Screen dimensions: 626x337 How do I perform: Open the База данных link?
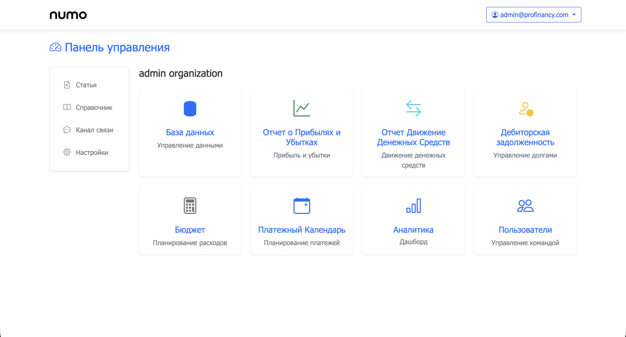pos(190,132)
